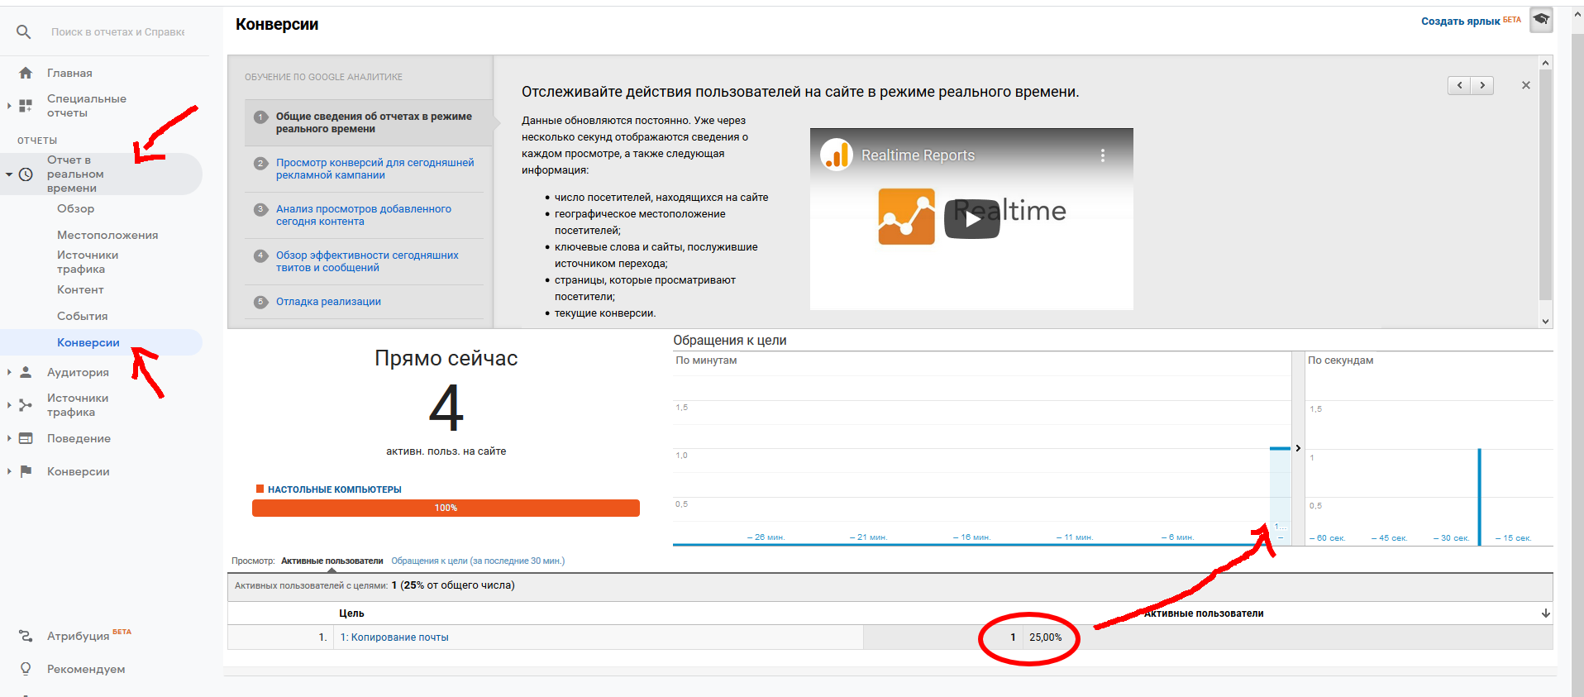This screenshot has height=697, width=1584.
Task: Select realtime Конверсии menu item
Action: pyautogui.click(x=88, y=342)
